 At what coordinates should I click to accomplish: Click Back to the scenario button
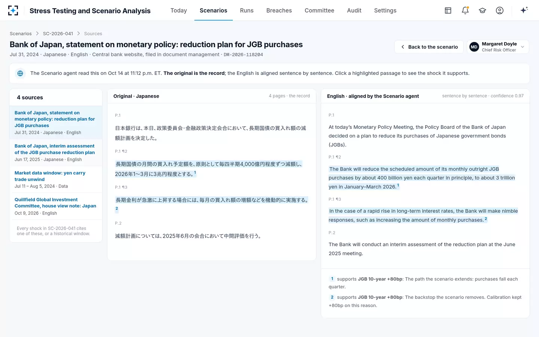[x=429, y=47]
